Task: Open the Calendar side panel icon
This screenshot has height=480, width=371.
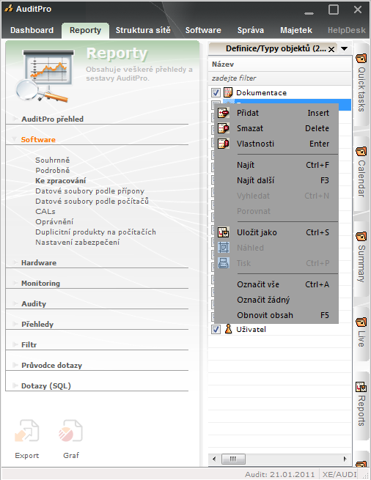Action: pos(361,151)
